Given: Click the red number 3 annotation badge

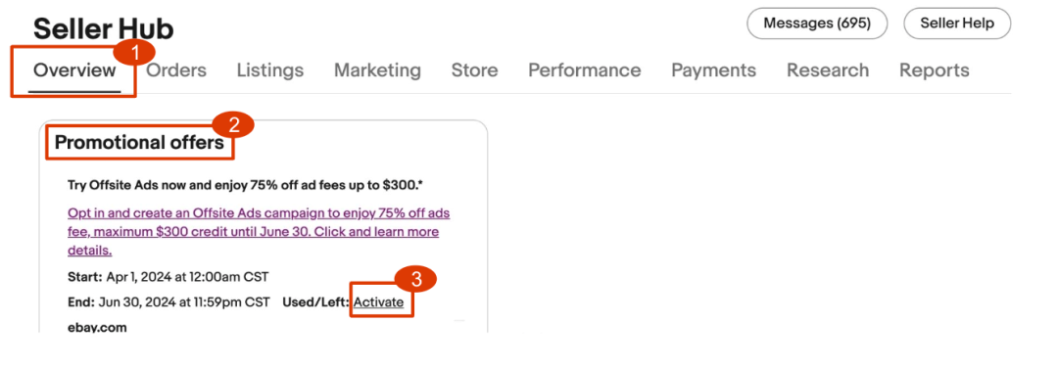Looking at the screenshot, I should tap(415, 279).
